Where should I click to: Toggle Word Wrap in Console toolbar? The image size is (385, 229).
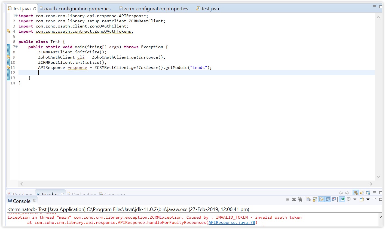[321, 200]
